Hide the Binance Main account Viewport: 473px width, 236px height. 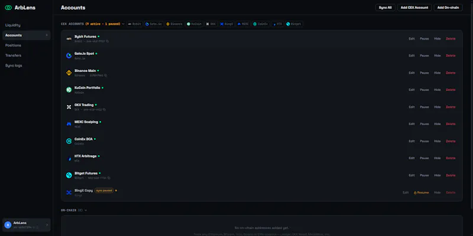coord(437,73)
